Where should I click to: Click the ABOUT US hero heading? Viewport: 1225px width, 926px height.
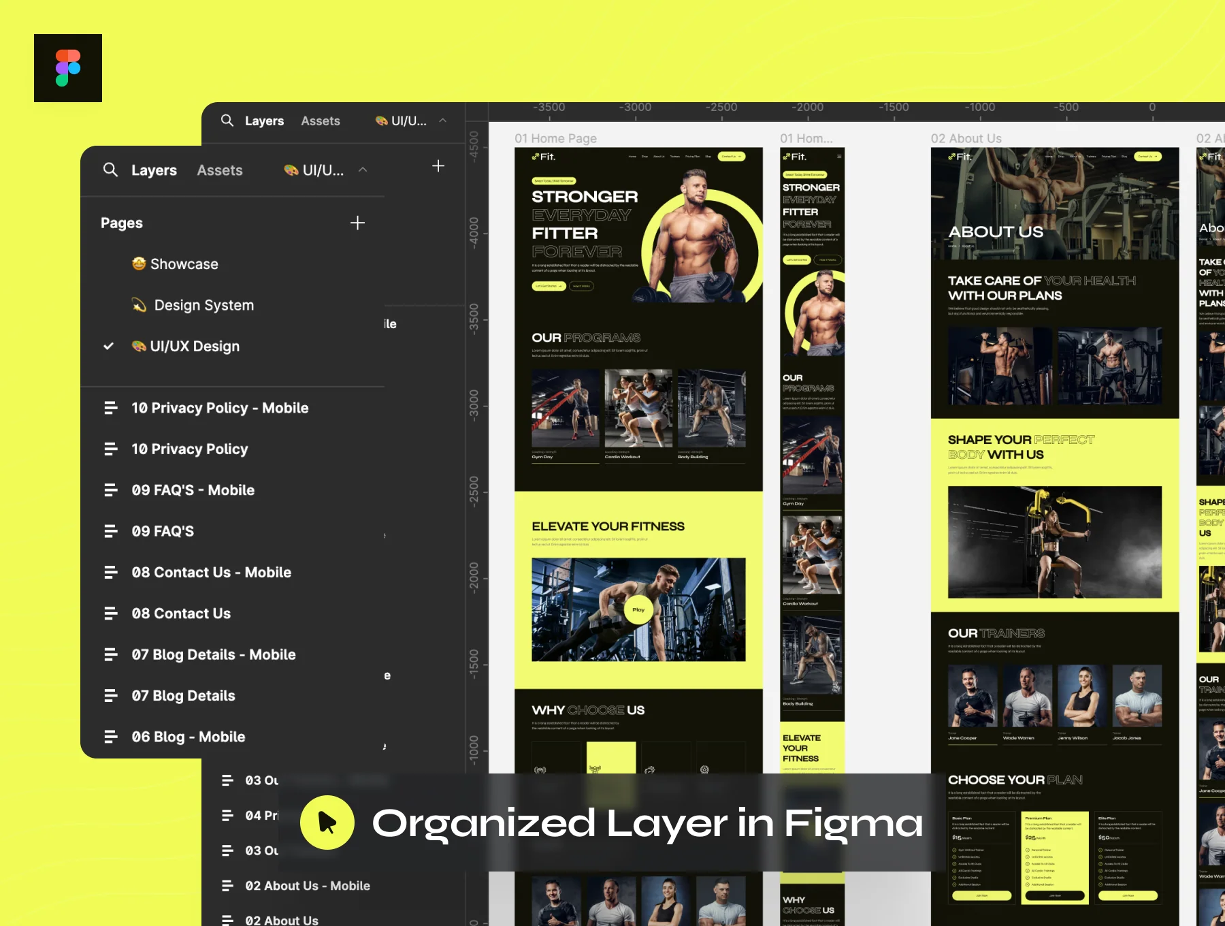tap(996, 231)
